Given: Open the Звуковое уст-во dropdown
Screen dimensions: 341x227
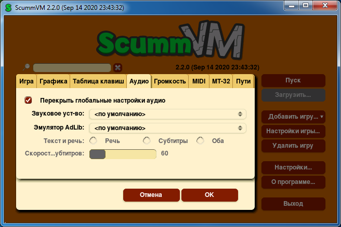Looking at the screenshot, I should pyautogui.click(x=168, y=114).
